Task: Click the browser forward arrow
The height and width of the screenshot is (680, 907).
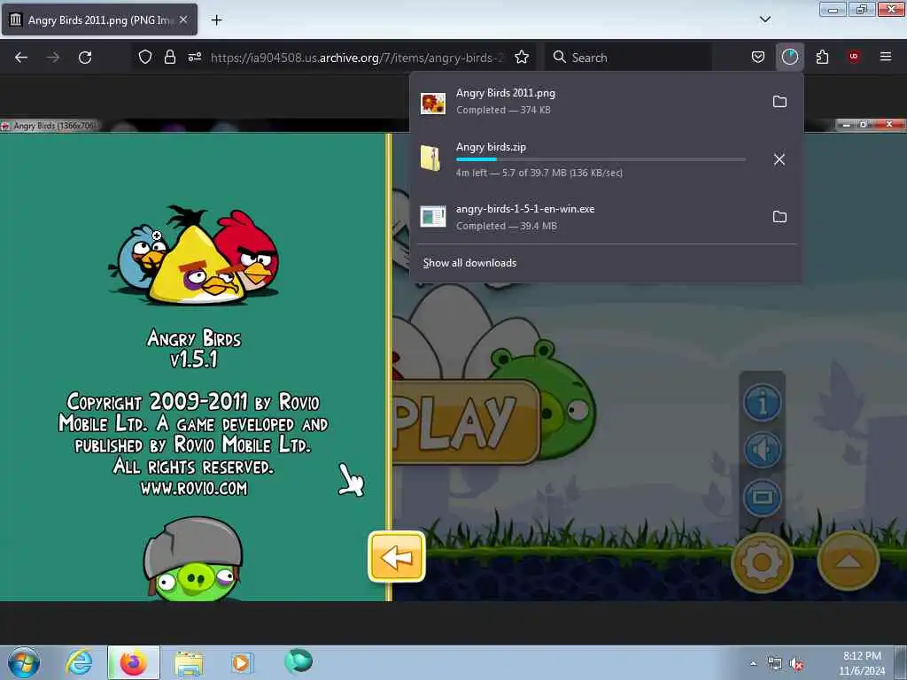Action: (52, 58)
